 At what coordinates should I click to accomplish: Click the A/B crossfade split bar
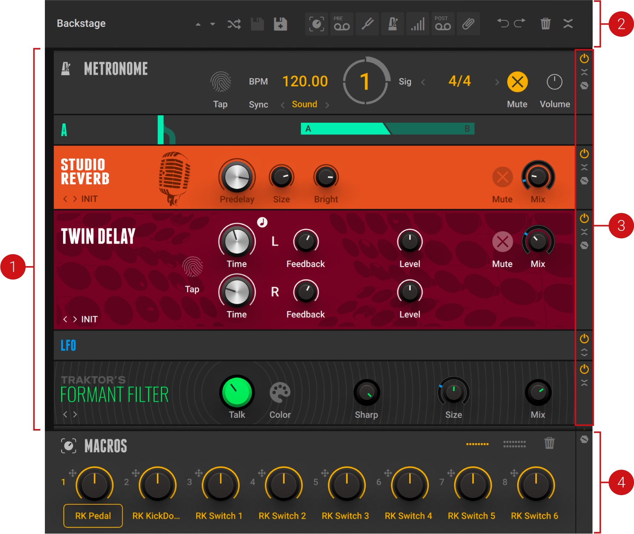point(387,129)
